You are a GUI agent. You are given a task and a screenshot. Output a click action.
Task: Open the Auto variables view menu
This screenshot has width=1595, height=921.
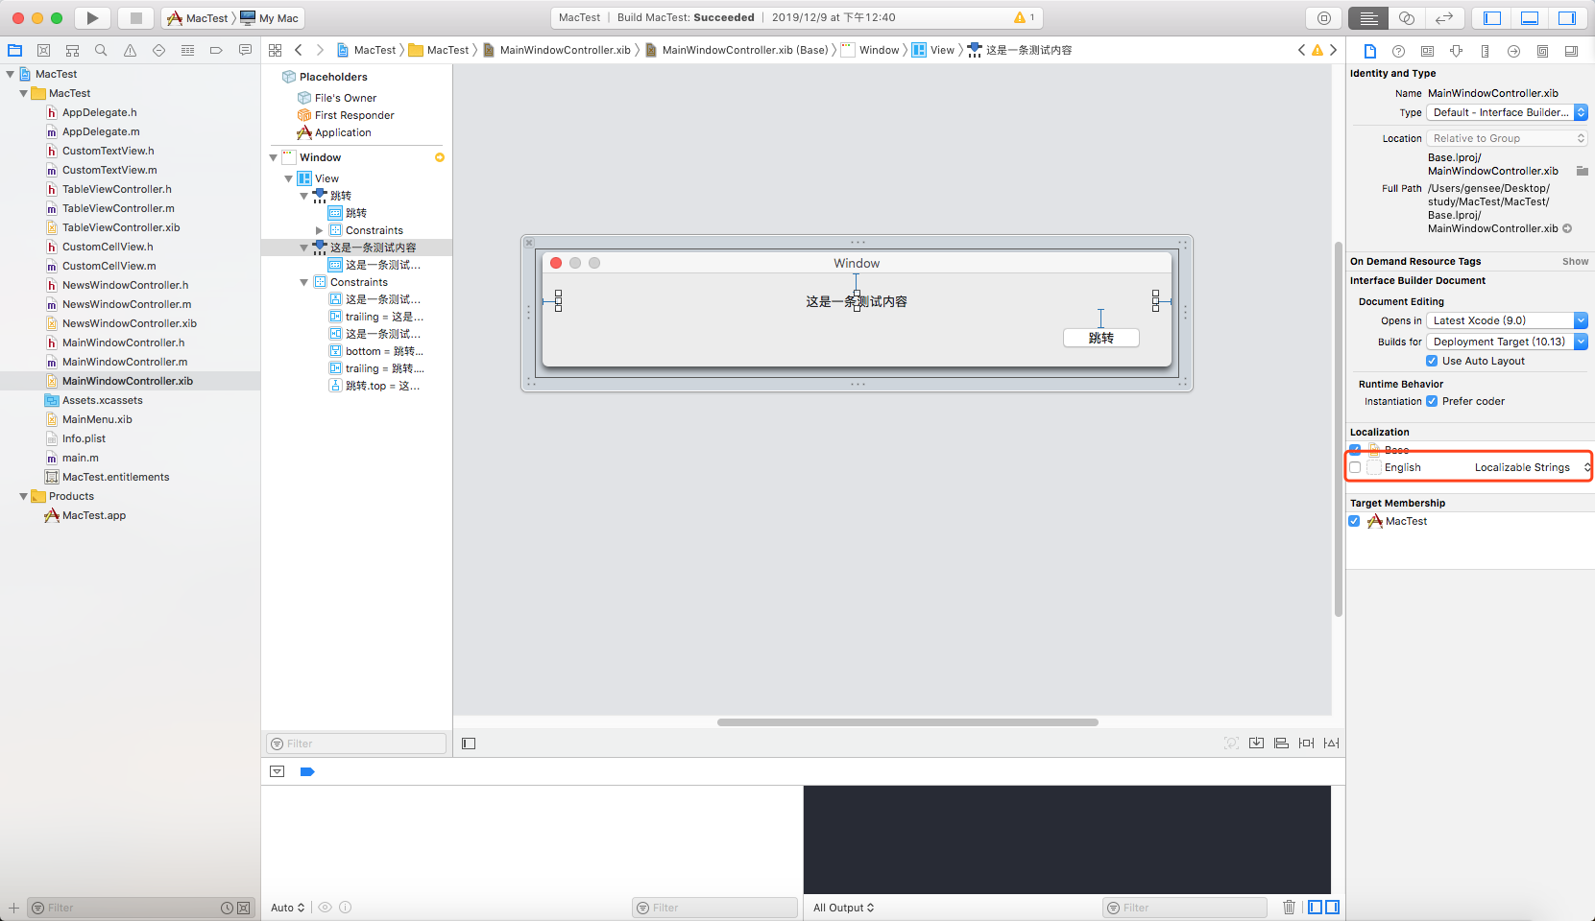(287, 908)
